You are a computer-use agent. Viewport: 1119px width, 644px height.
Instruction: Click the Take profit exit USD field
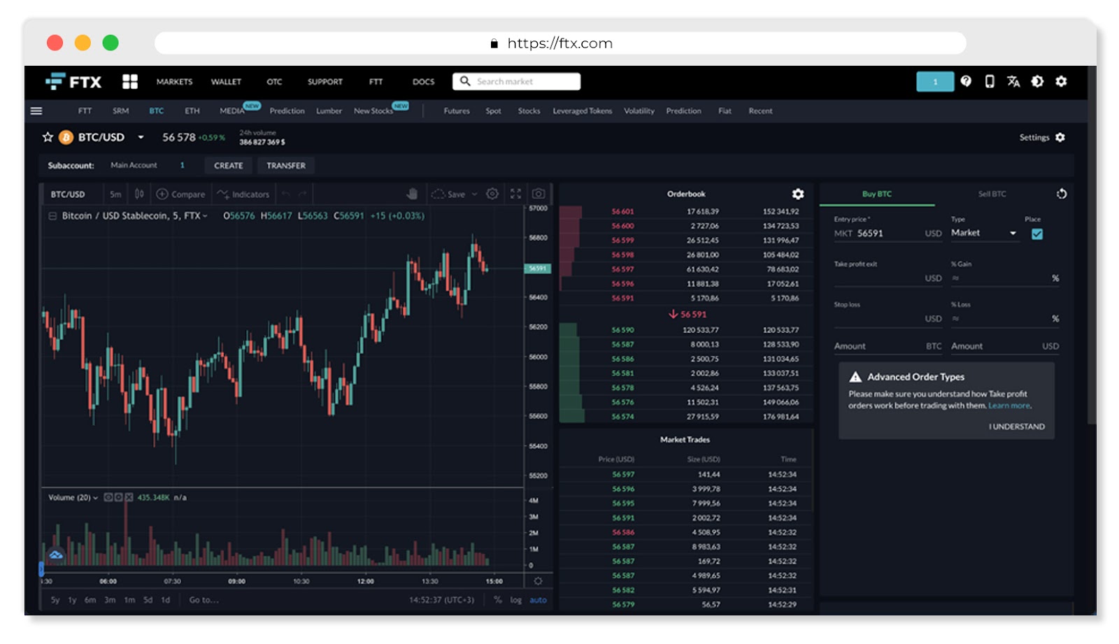[x=888, y=278]
